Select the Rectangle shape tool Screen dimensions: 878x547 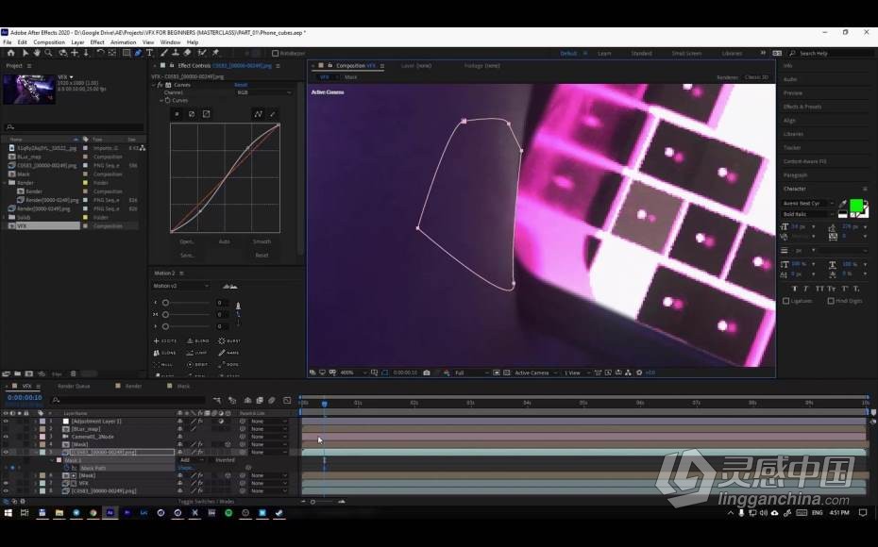tap(127, 53)
